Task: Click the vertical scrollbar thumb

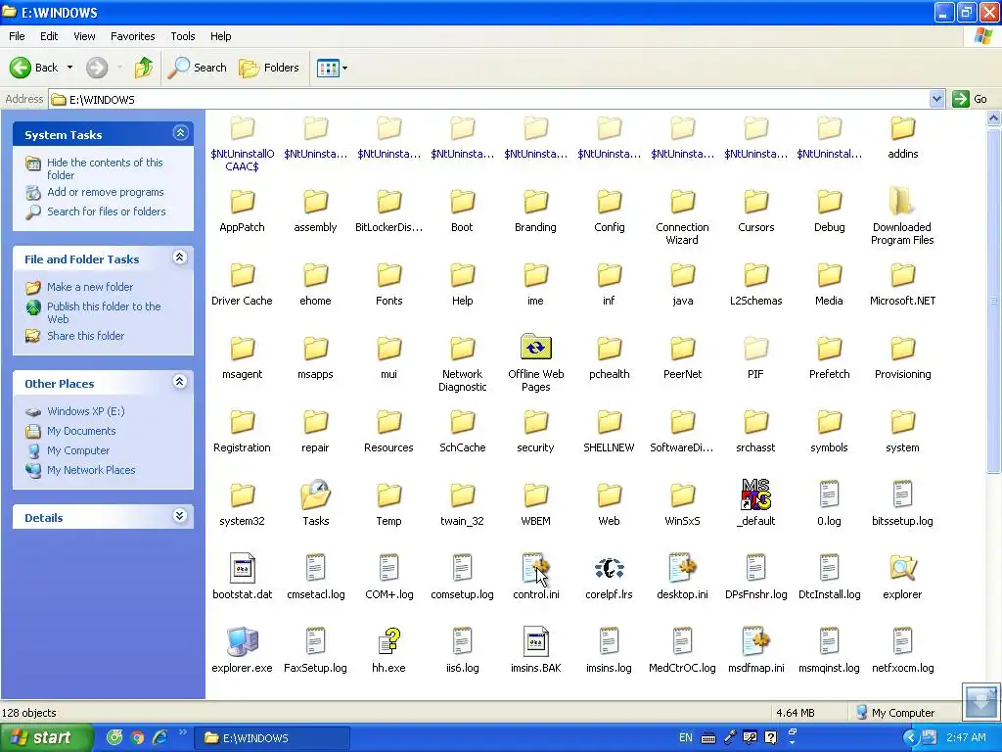Action: click(994, 301)
